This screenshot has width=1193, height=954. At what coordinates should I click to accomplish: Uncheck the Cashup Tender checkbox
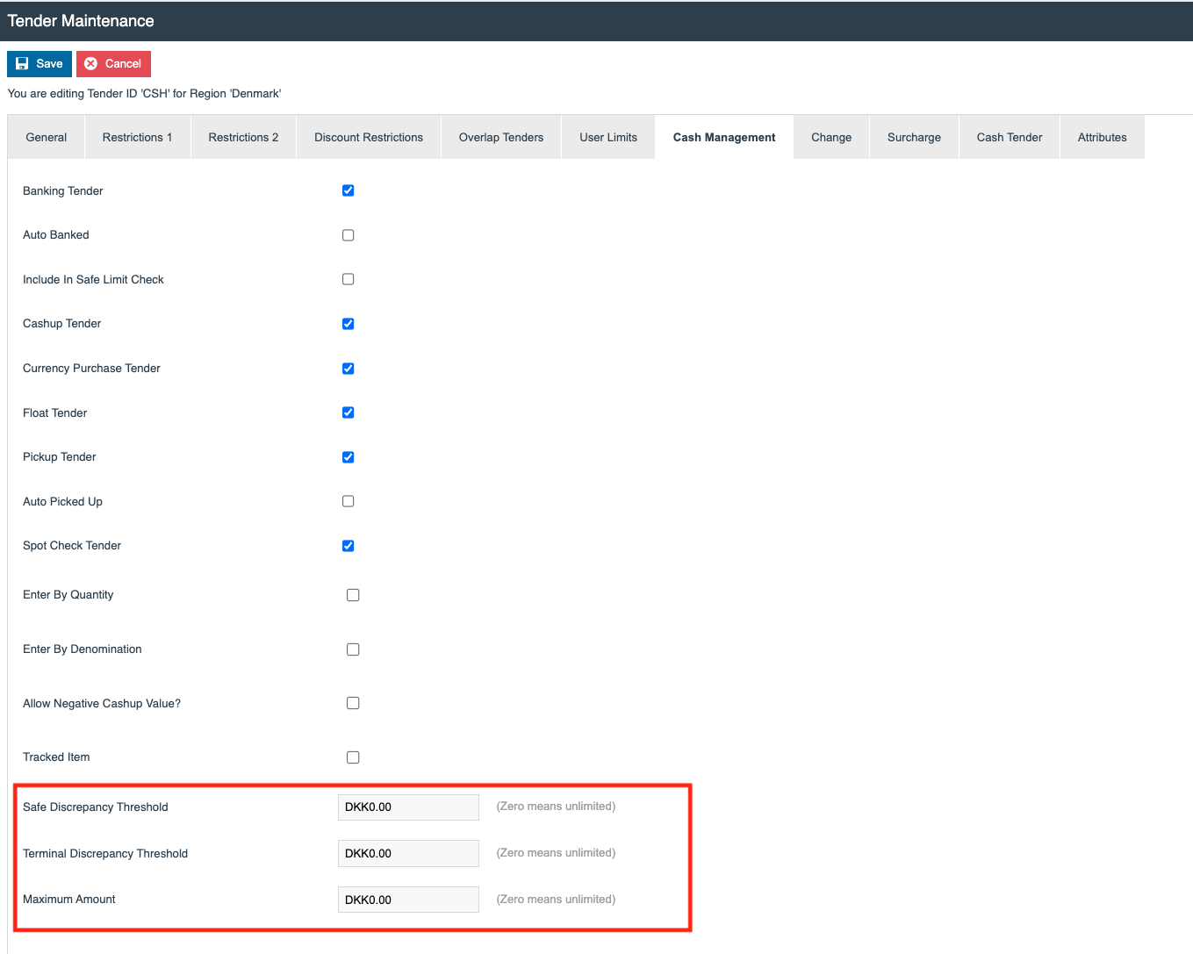(349, 324)
